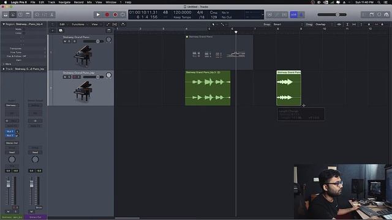The image size is (392, 220).
Task: Open the List Editors button
Action: tap(364, 15)
